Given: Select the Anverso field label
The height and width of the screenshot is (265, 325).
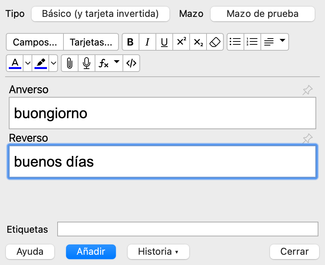Looking at the screenshot, I should tap(29, 90).
